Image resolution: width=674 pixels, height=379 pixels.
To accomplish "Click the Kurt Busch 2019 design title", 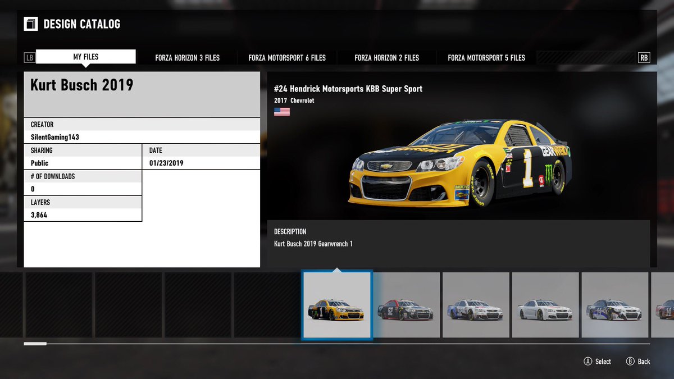I will pos(82,85).
